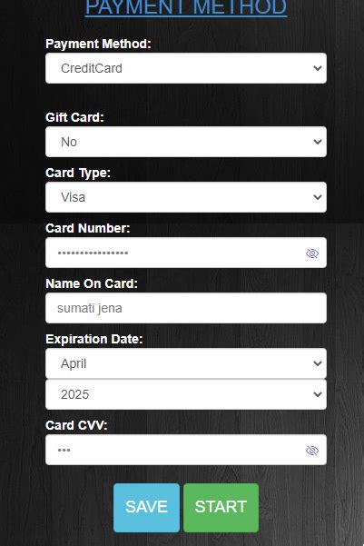Click the green START button
364x546 pixels.
[221, 507]
